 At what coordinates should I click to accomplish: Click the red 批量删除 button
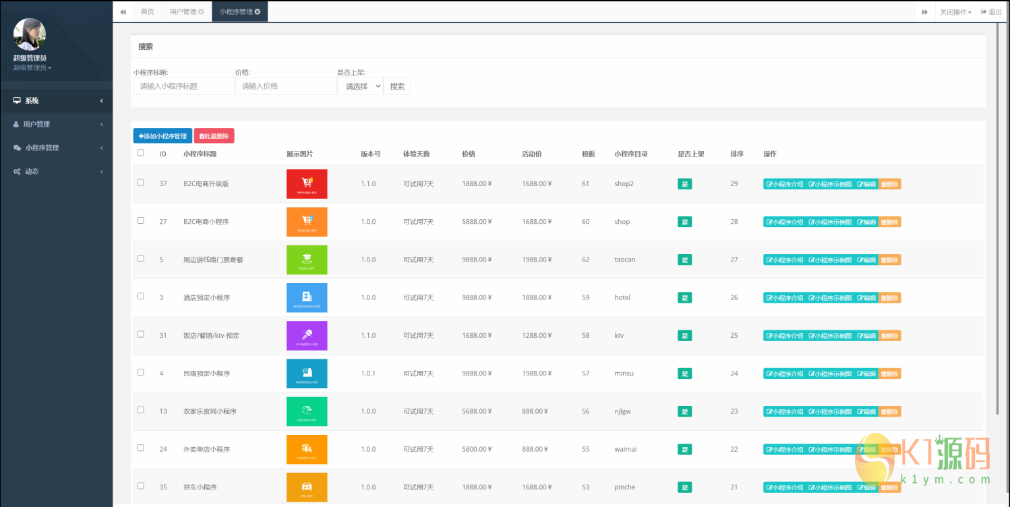point(214,136)
